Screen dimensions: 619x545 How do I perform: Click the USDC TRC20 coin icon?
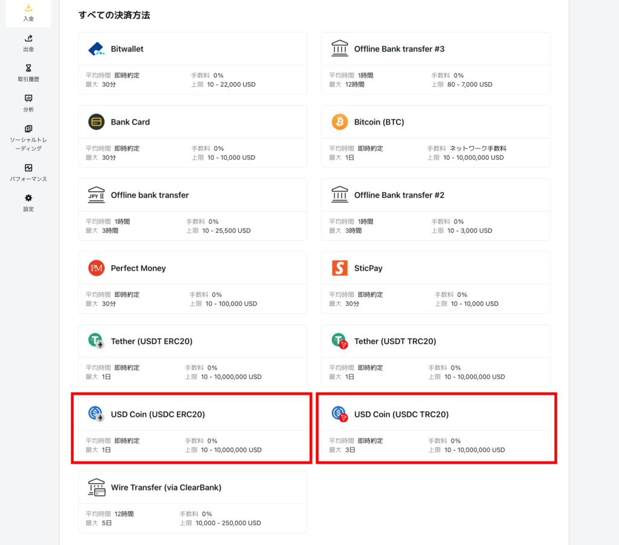coord(340,414)
